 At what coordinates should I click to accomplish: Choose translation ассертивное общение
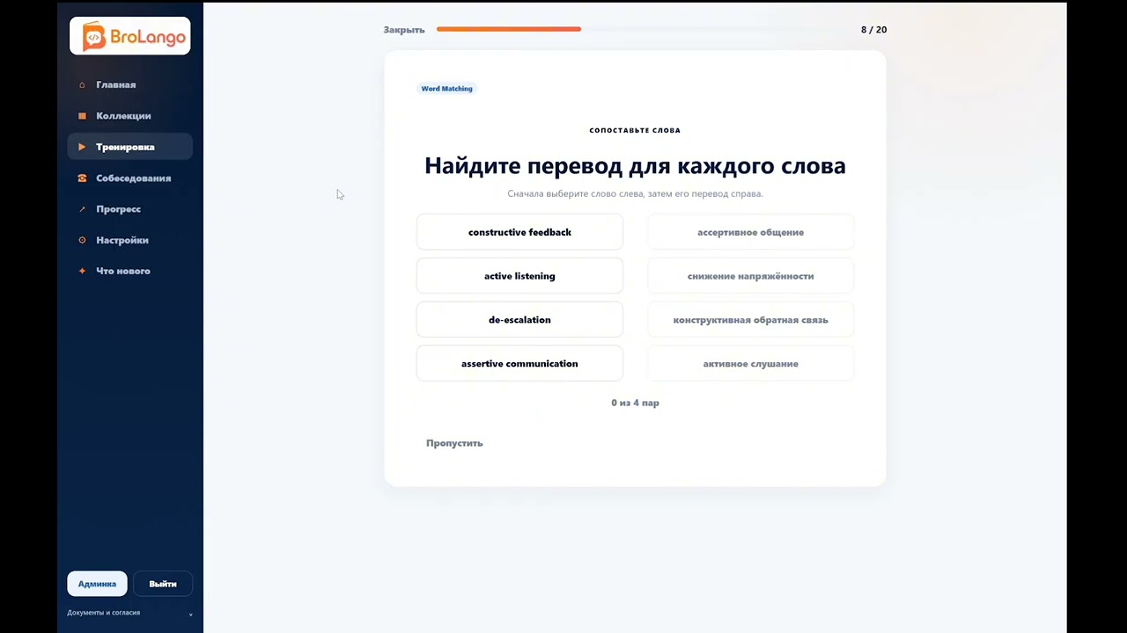750,232
